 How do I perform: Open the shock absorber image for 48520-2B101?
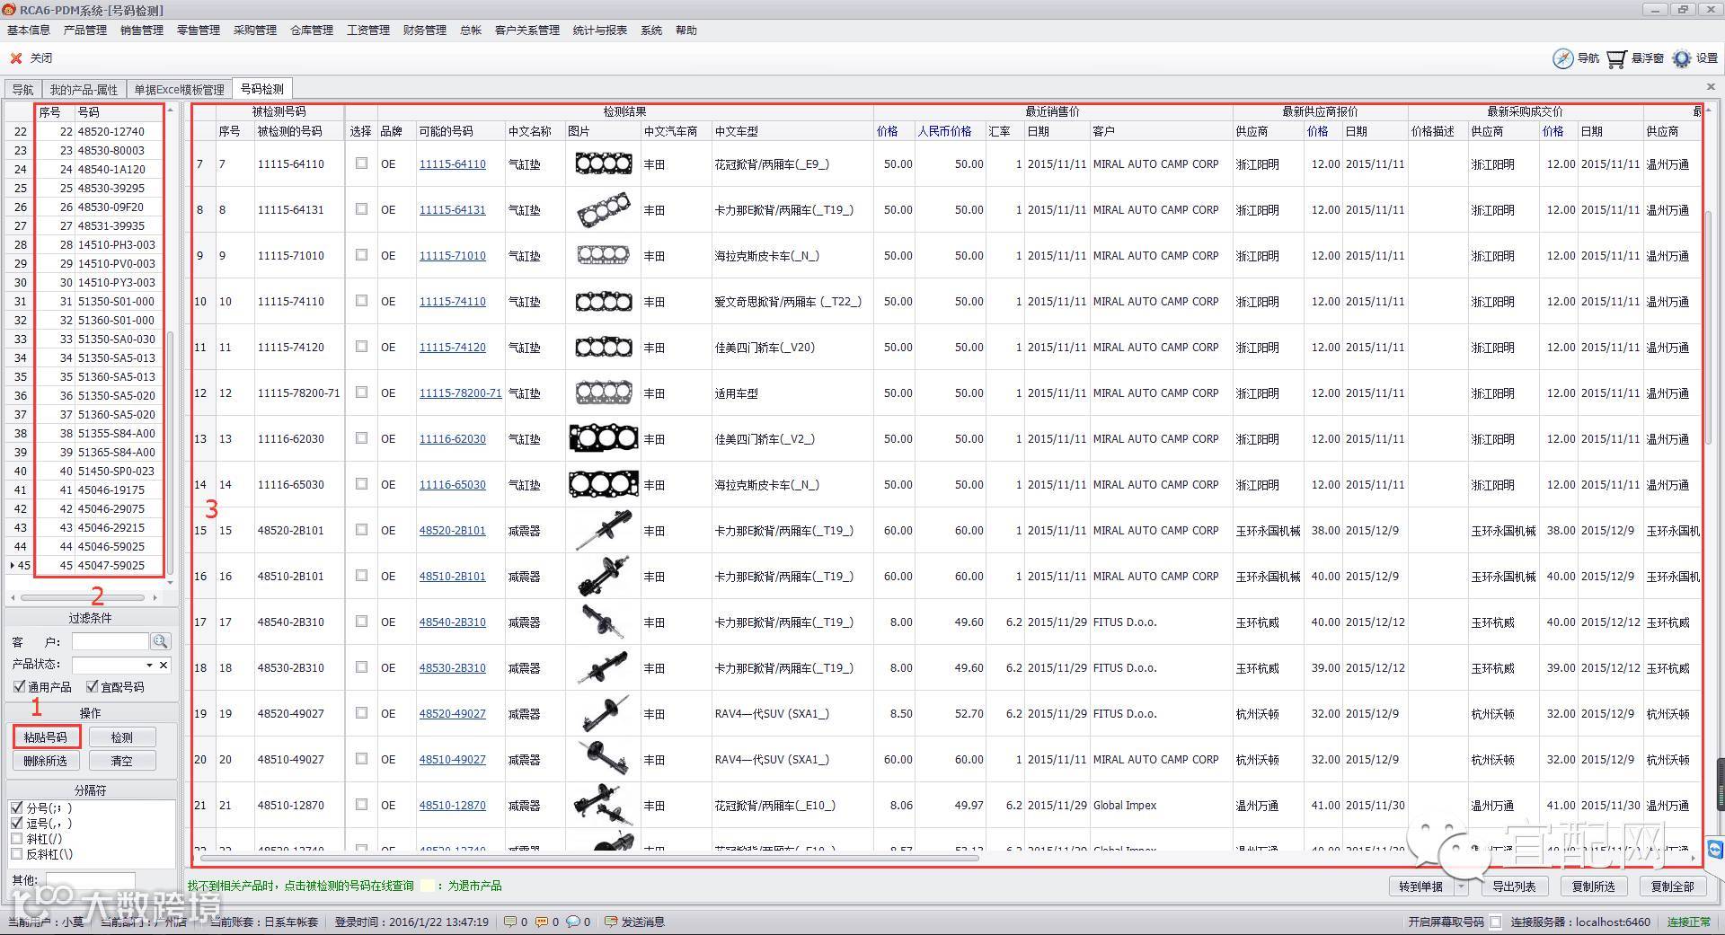coord(603,531)
